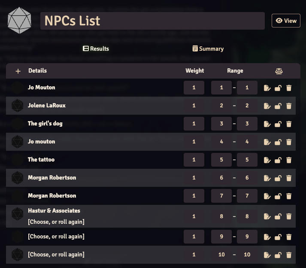Viewport: 306px width, 268px height.
Task: Click the d20 icon beside Jolene LaRoux
Action: click(x=17, y=106)
